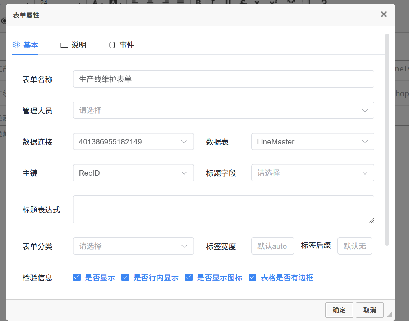The image size is (409, 321).
Task: Open the 表单分类 dropdown
Action: pyautogui.click(x=133, y=246)
